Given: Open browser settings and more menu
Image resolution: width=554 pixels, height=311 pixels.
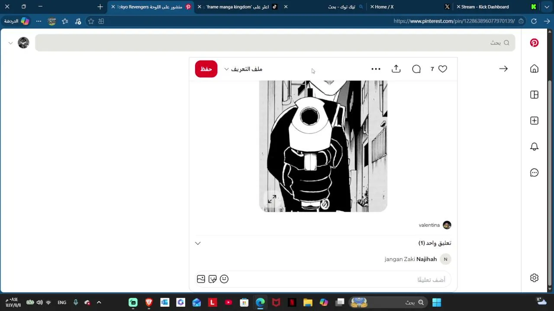Looking at the screenshot, I should point(39,21).
